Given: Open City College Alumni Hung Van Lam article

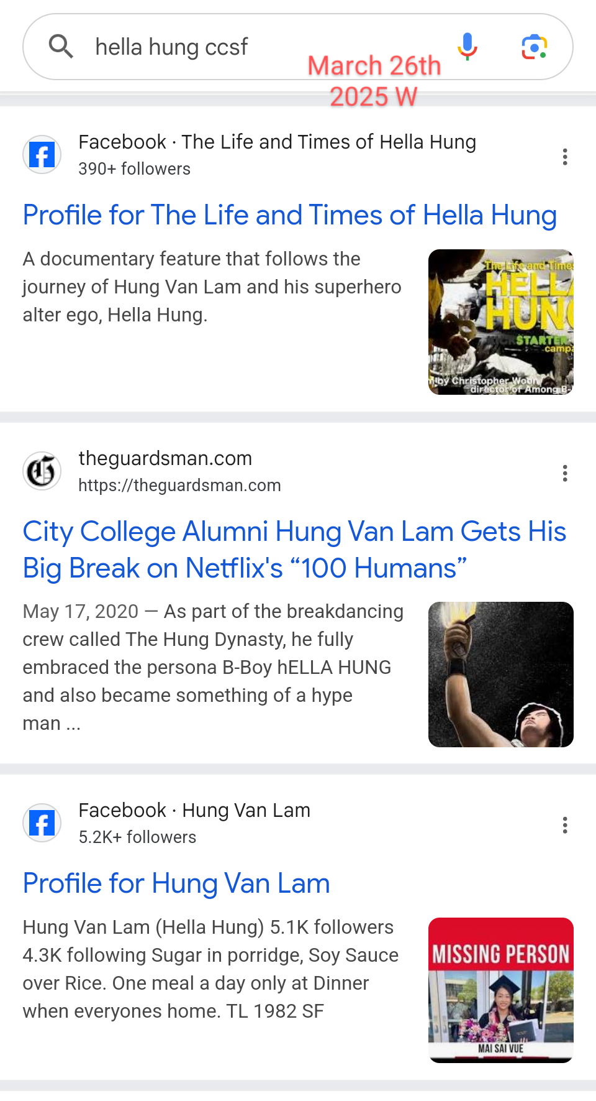Looking at the screenshot, I should [294, 550].
